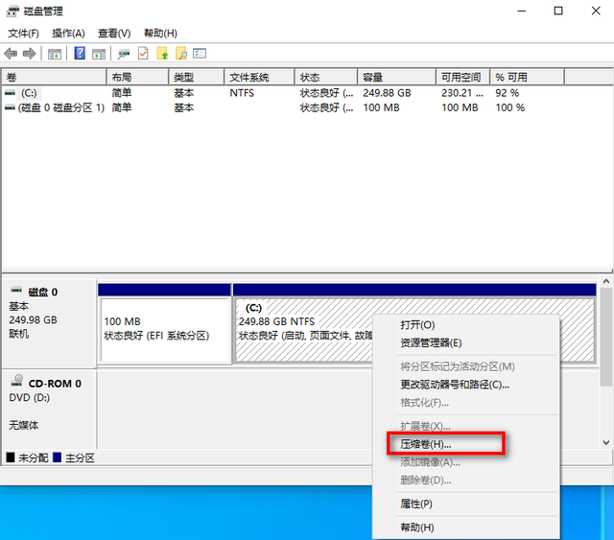
Task: Click the yellow folder with magnifier icon
Action: point(181,54)
